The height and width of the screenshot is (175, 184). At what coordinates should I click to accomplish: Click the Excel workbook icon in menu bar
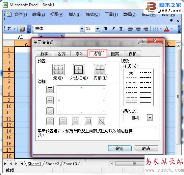9,14
